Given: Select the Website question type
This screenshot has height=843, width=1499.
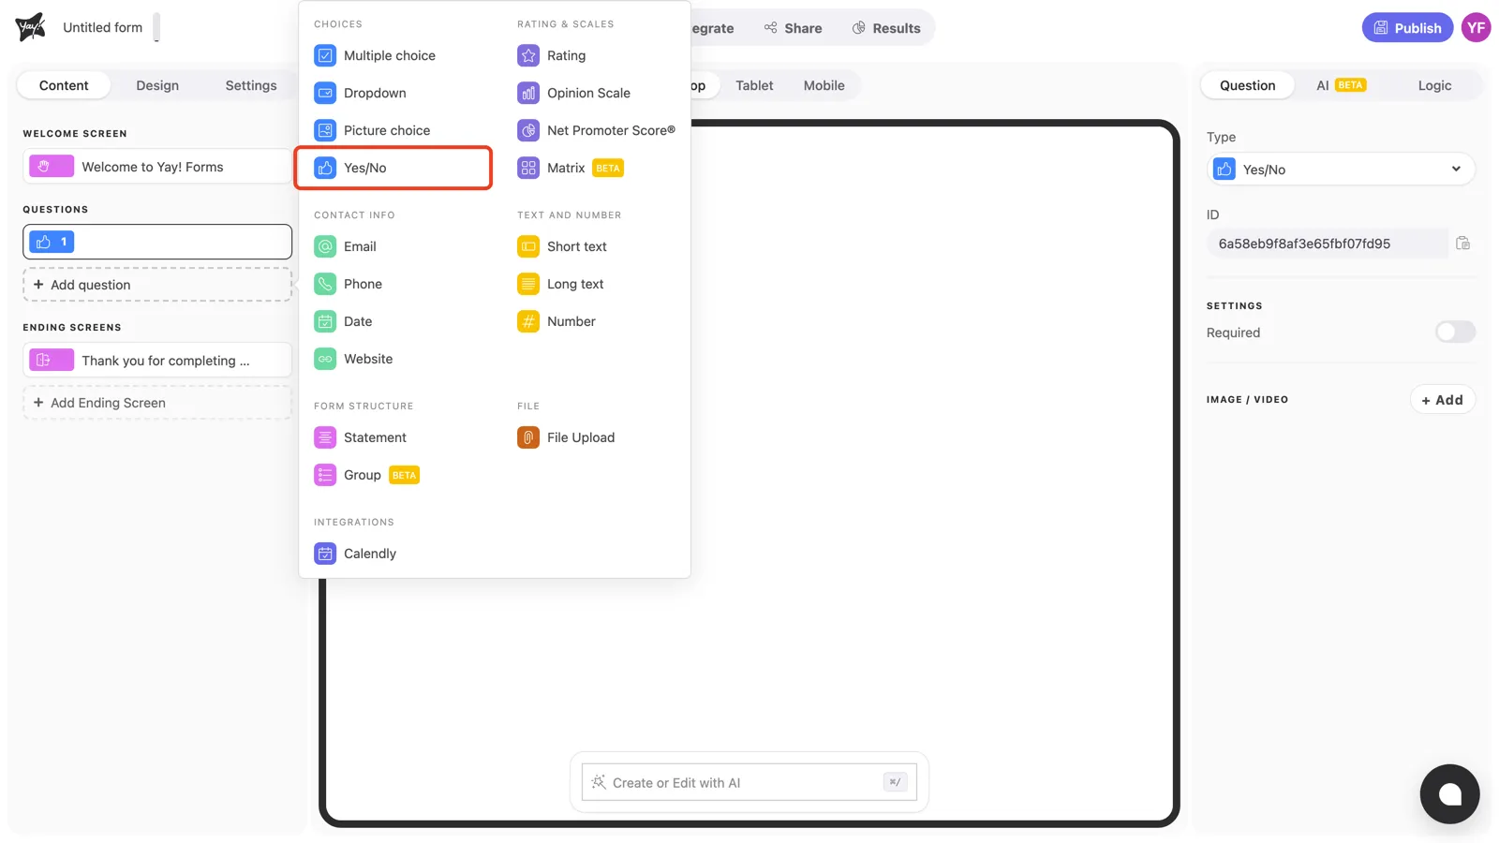Looking at the screenshot, I should tap(354, 359).
